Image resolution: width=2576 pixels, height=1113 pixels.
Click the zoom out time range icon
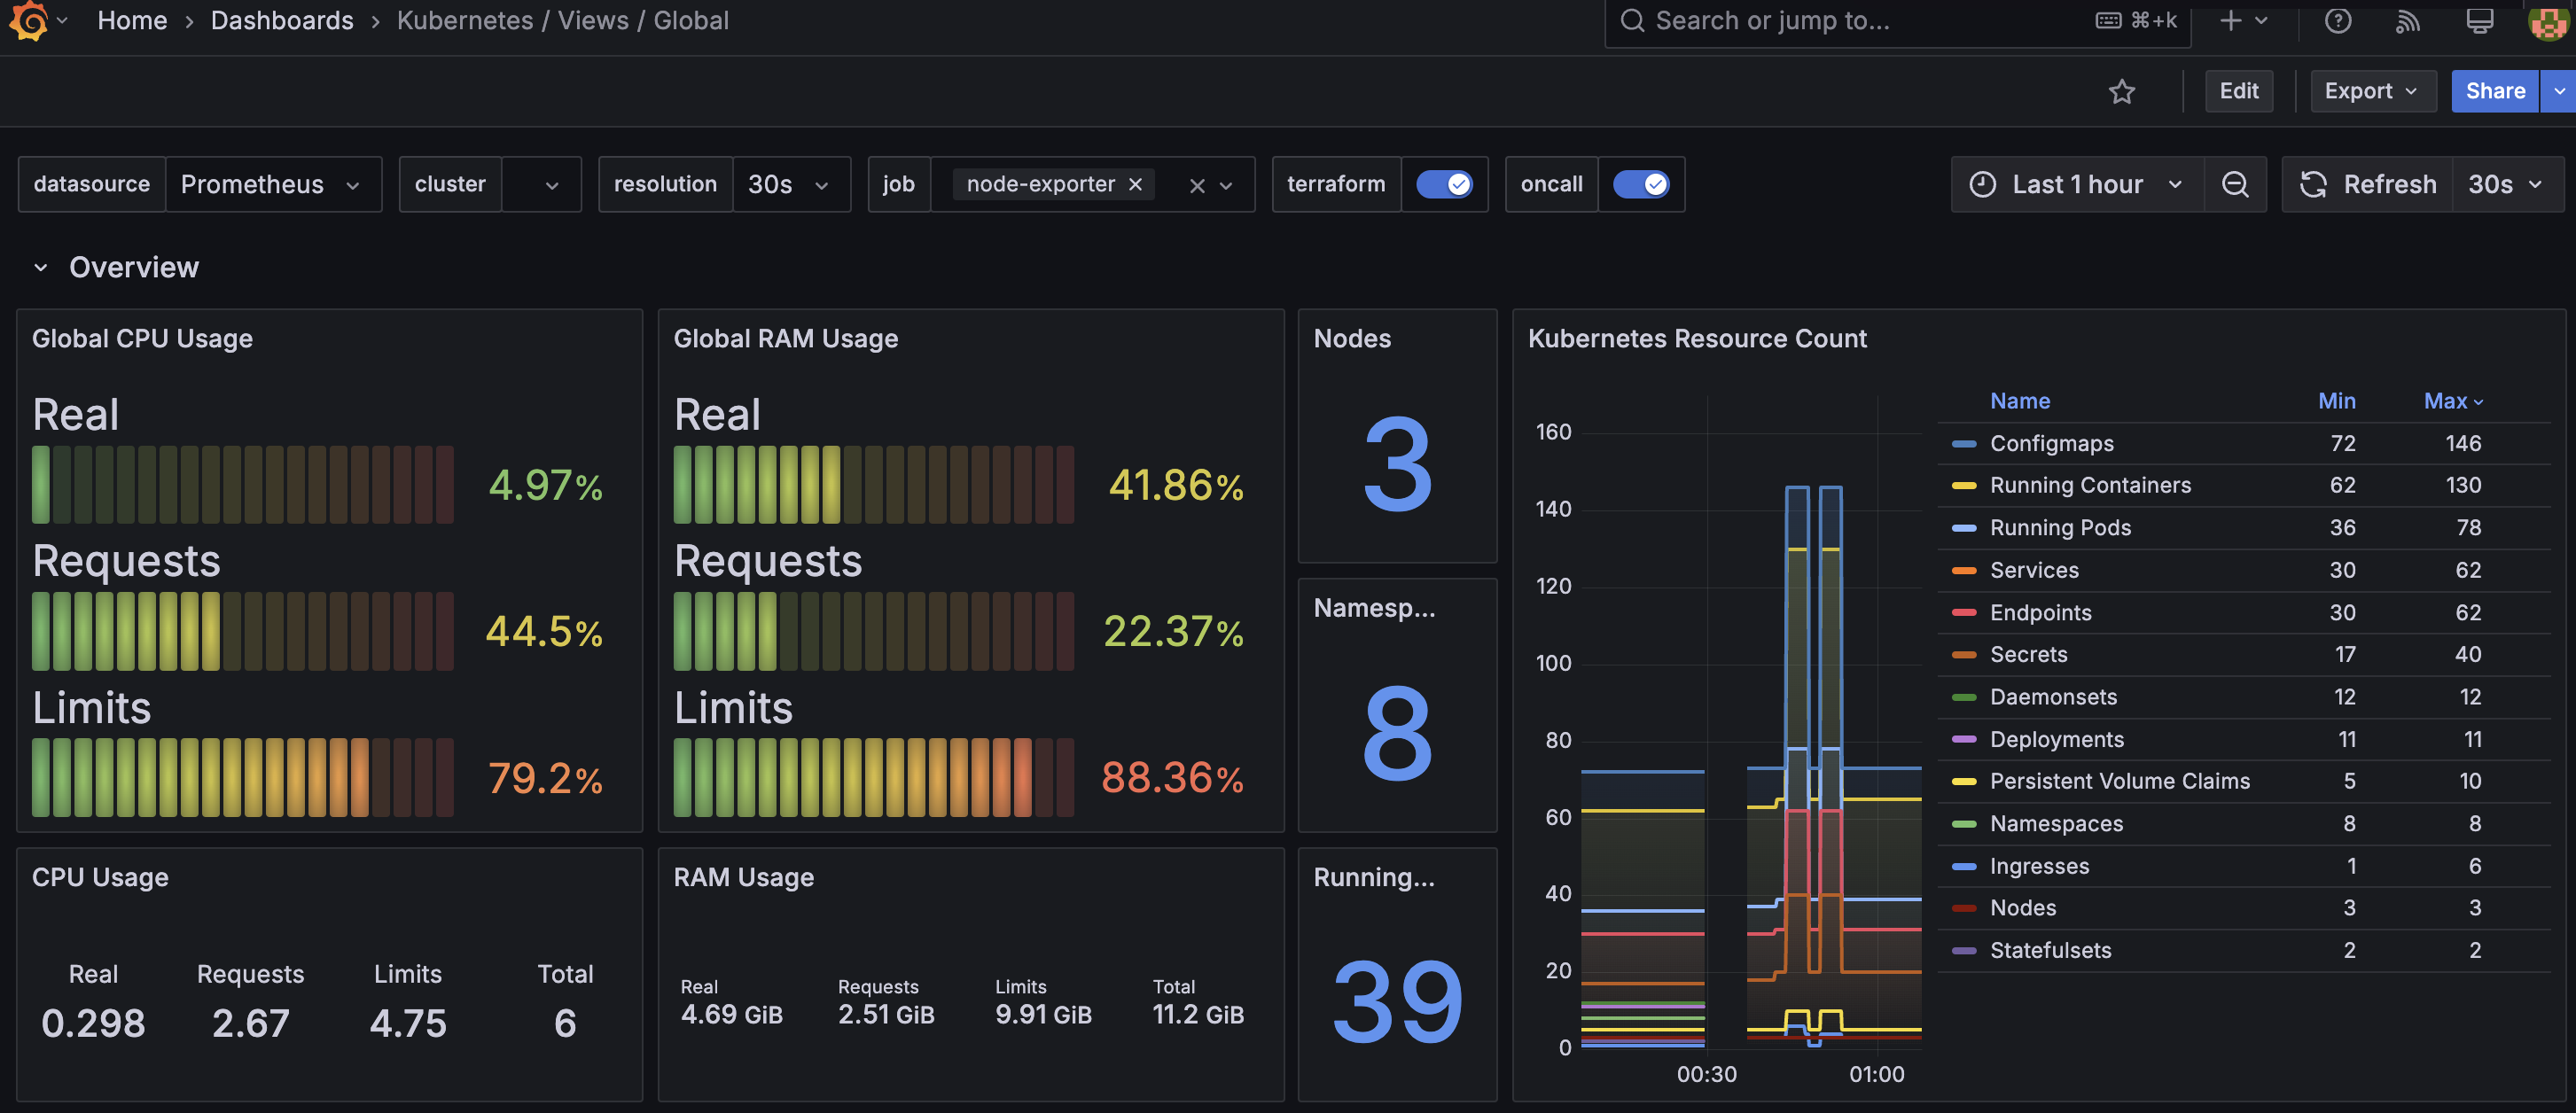tap(2235, 185)
